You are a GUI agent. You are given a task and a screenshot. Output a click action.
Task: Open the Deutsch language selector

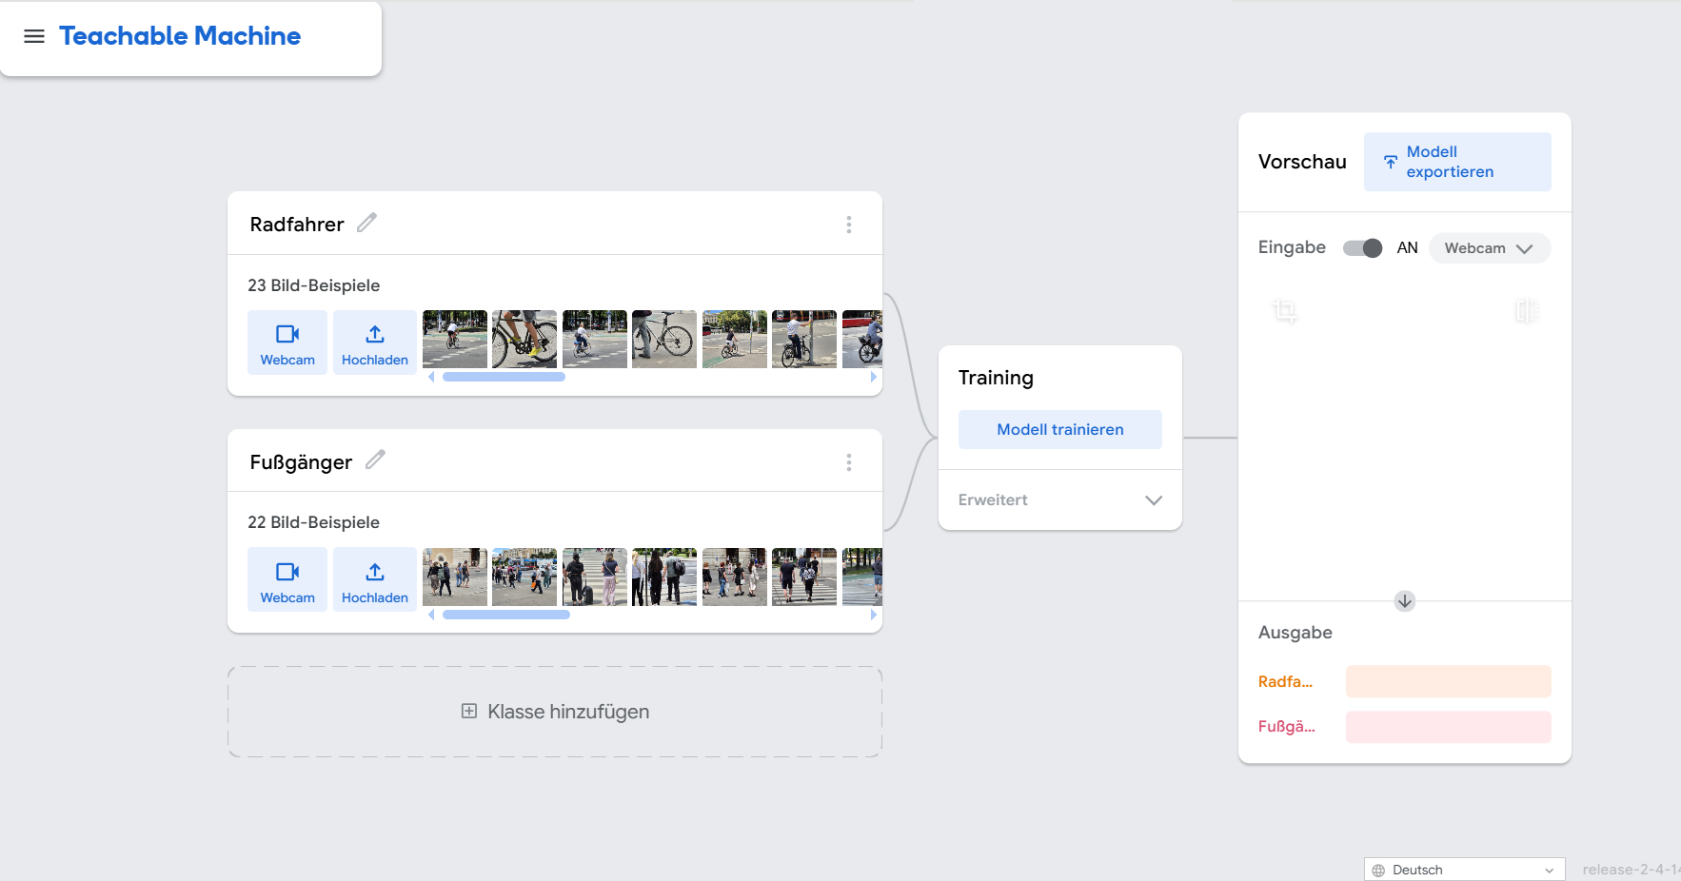coord(1464,870)
